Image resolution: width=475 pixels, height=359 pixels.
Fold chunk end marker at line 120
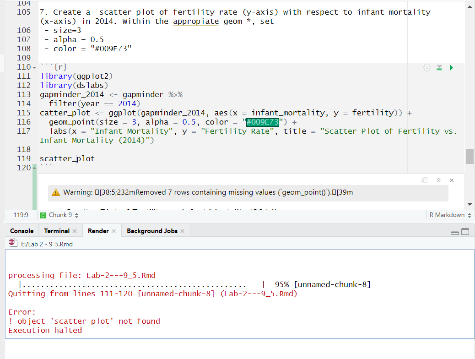[34, 168]
